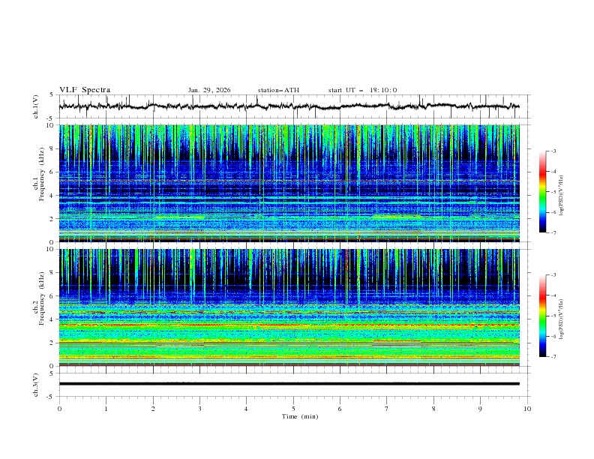Viewport: 594px width, 459px height.
Task: Click the "-3" tick on ch.2 colorbar
Action: pos(553,275)
